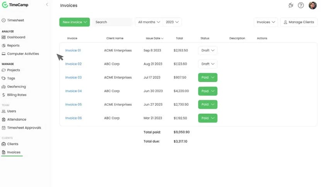The height and width of the screenshot is (187, 323).
Task: Open Paid status dropdown for Invoice 06
Action: [207, 118]
